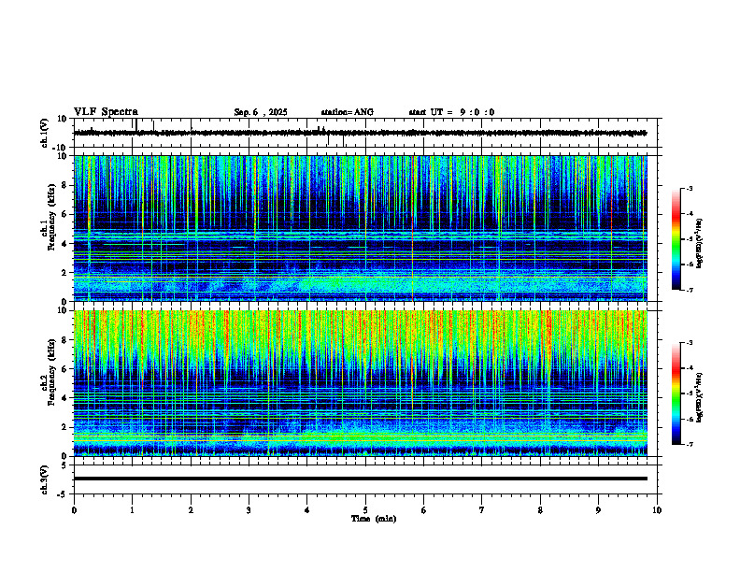Viewport: 740px width, 572px height.
Task: Click the ch.2 color scale rotated unit label
Action: [700, 397]
